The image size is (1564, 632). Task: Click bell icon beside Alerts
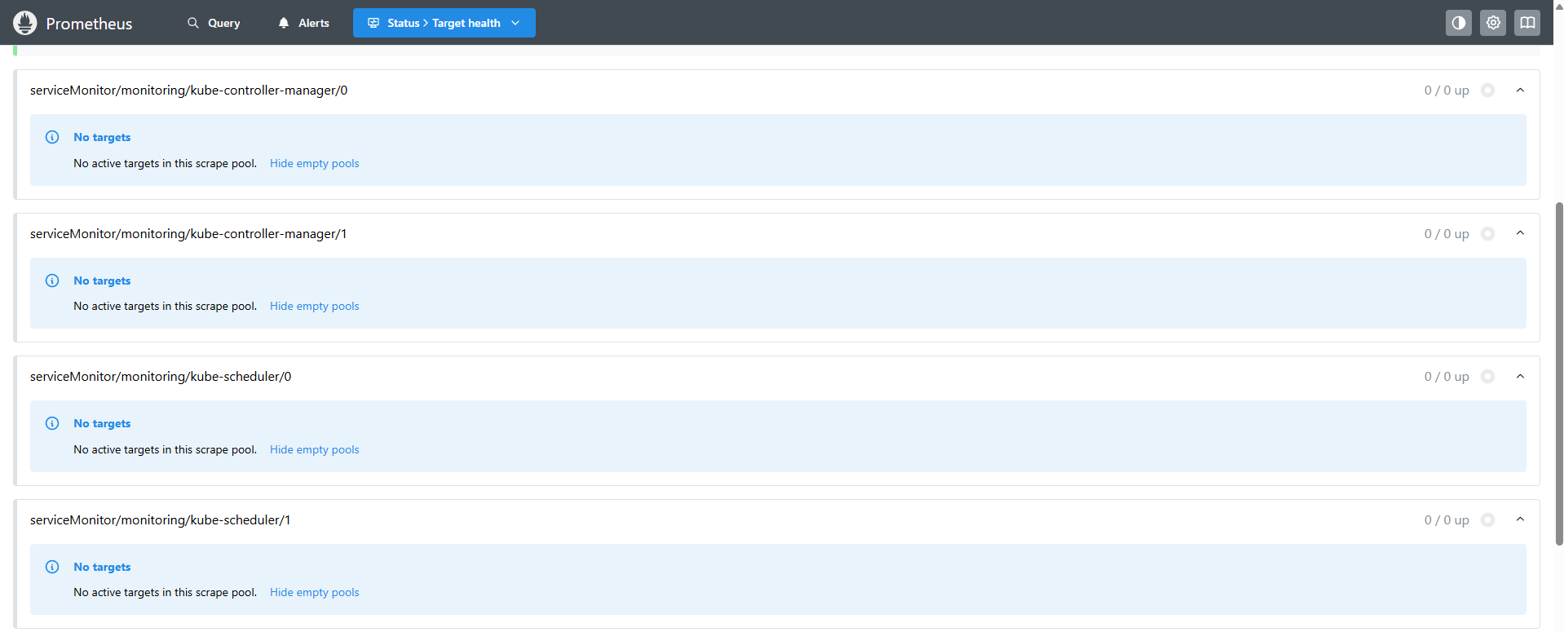284,23
